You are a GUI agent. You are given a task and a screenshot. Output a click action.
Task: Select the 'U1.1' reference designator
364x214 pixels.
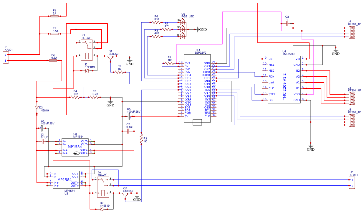197,50
